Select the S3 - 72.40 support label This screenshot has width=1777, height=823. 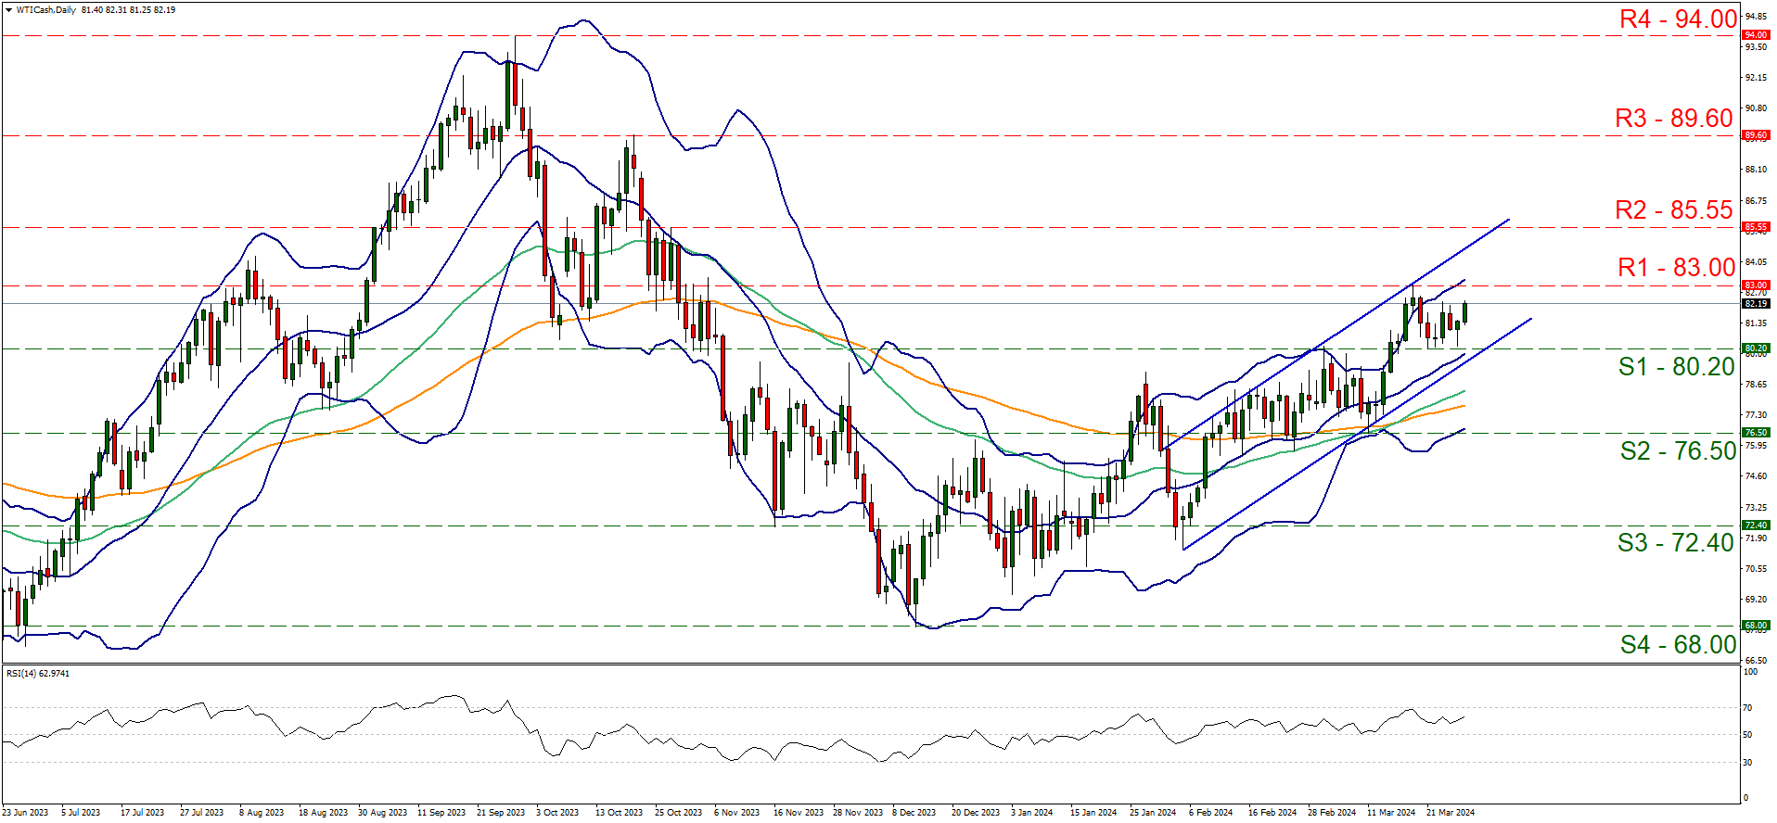[1675, 543]
